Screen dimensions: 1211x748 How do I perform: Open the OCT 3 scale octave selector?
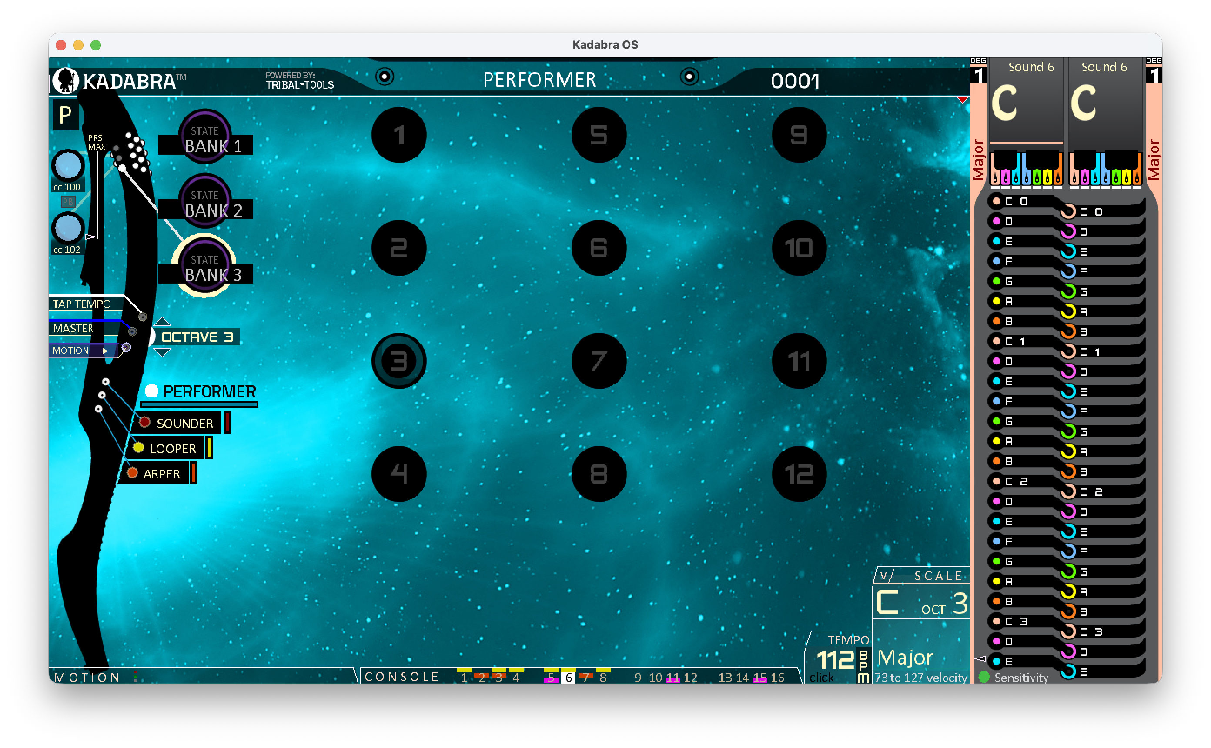click(x=944, y=604)
